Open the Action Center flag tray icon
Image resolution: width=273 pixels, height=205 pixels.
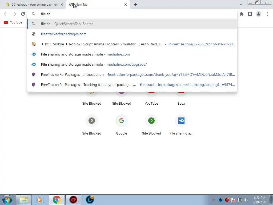pyautogui.click(x=233, y=200)
